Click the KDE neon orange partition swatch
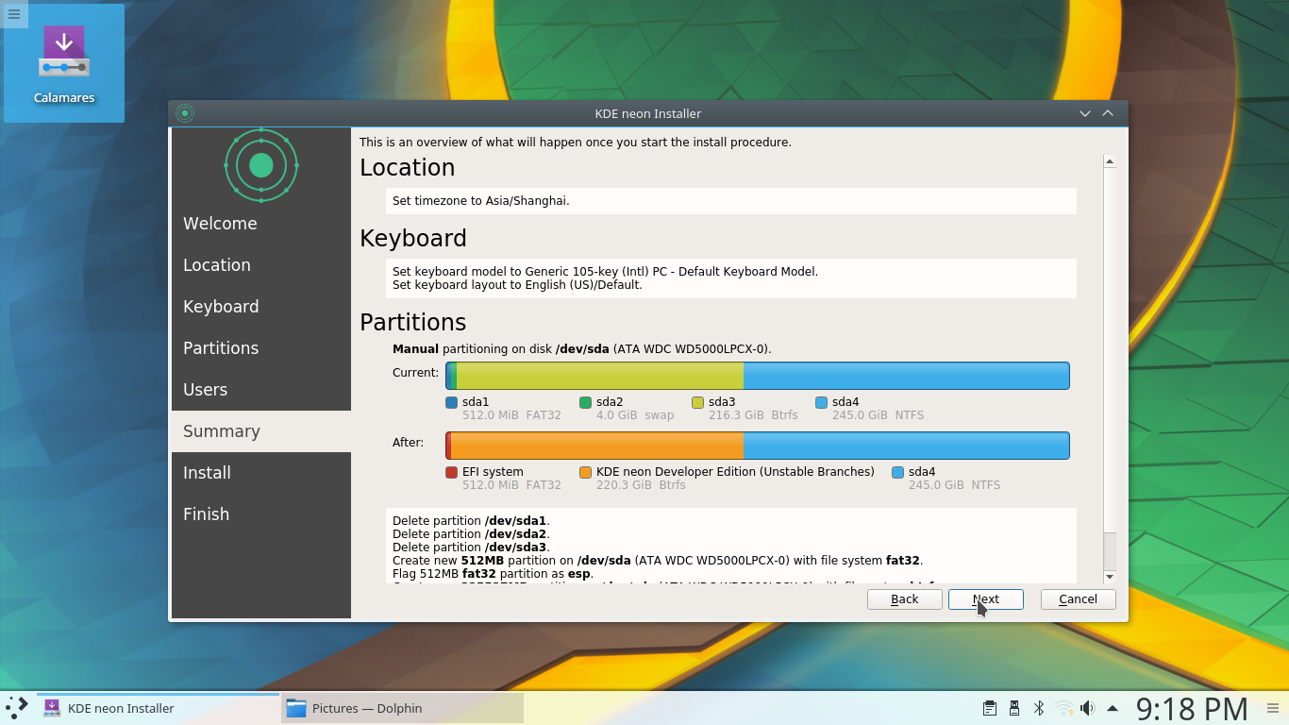The height and width of the screenshot is (725, 1289). pyautogui.click(x=585, y=472)
